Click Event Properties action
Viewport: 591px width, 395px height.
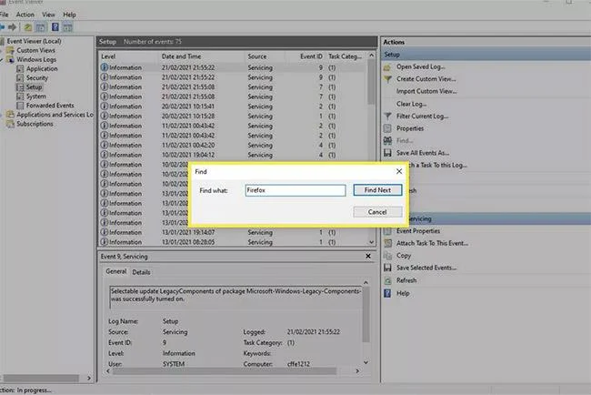(x=418, y=231)
